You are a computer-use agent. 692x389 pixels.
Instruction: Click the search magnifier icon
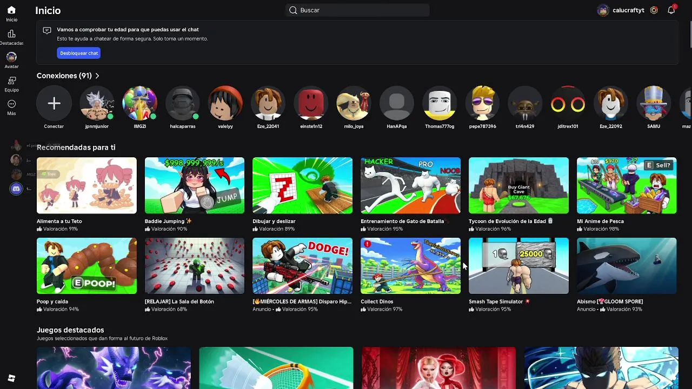(293, 10)
